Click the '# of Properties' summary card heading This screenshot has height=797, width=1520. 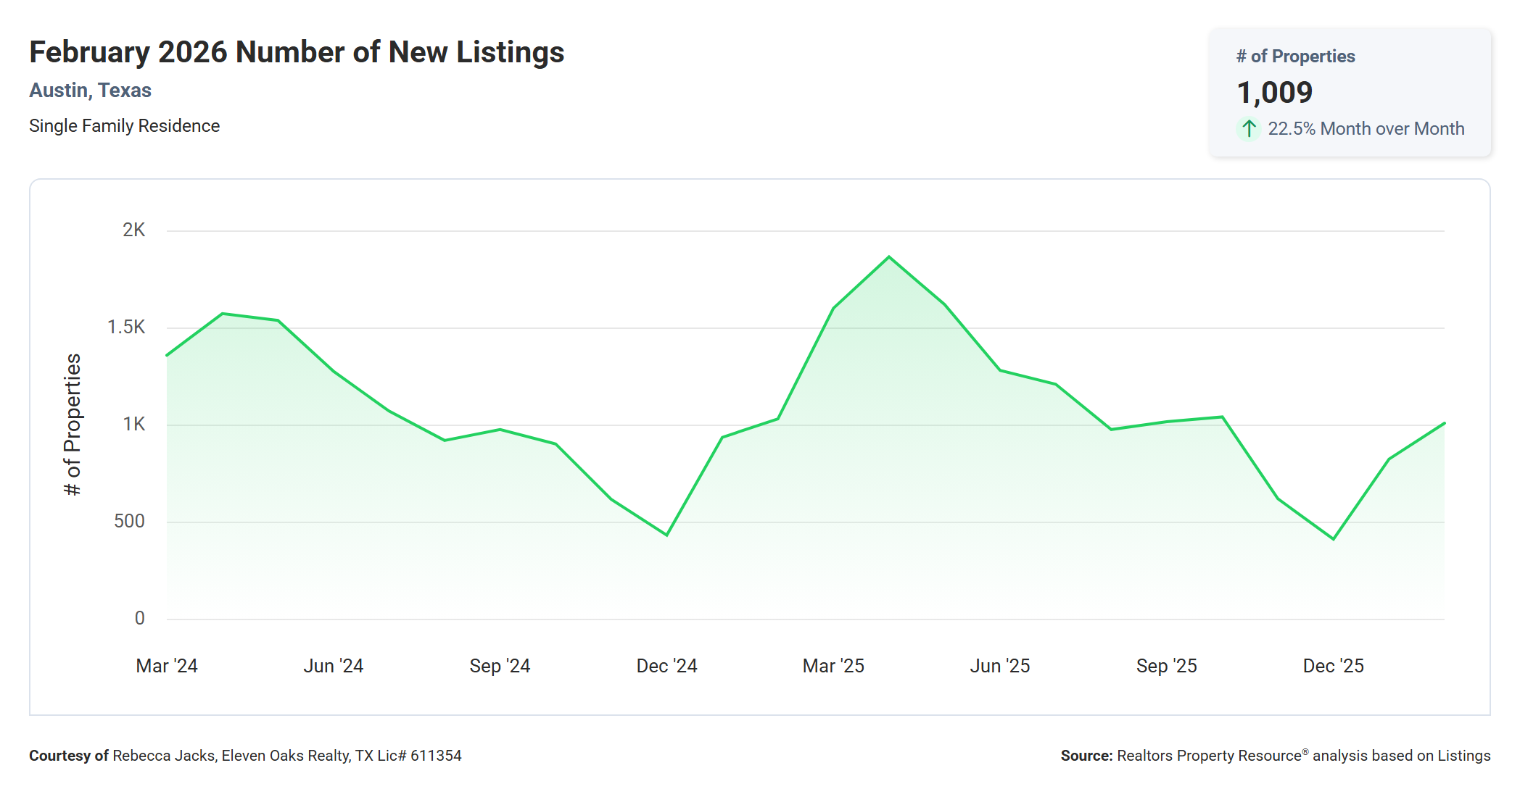[1295, 57]
